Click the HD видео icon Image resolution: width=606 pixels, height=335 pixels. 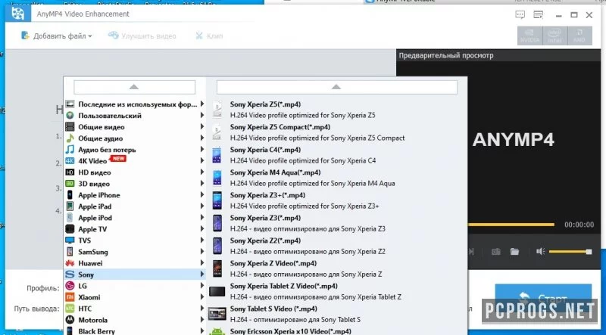(x=70, y=172)
